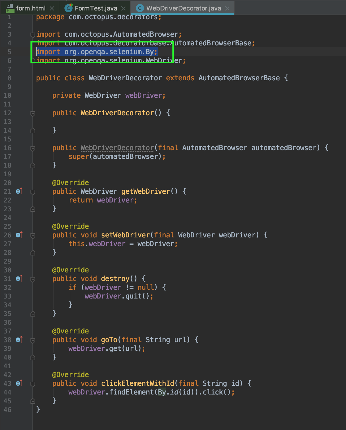Collapse the clickElementWithId method fold marker

(33, 384)
